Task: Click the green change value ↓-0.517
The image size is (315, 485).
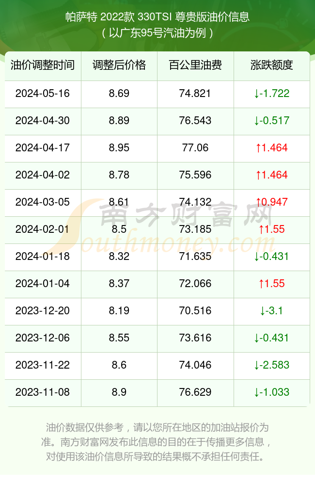Action: click(x=271, y=121)
